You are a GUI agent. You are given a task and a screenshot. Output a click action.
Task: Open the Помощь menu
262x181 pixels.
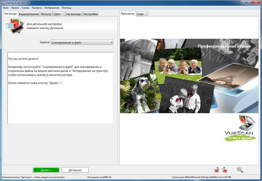point(66,7)
